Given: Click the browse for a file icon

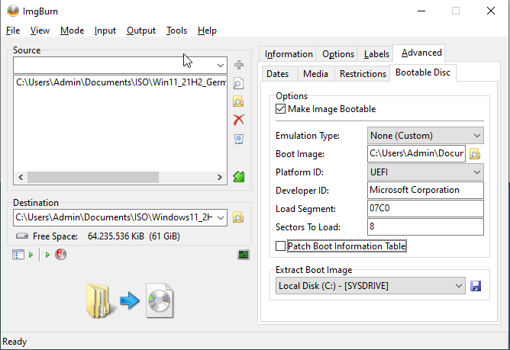Looking at the screenshot, I should [238, 84].
